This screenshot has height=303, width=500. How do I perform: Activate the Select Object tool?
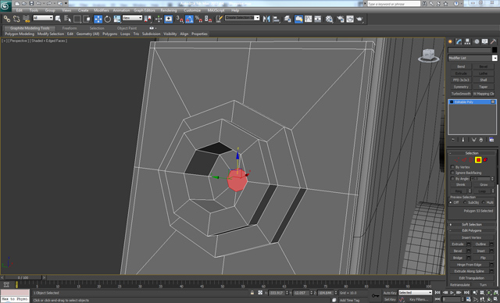58,19
